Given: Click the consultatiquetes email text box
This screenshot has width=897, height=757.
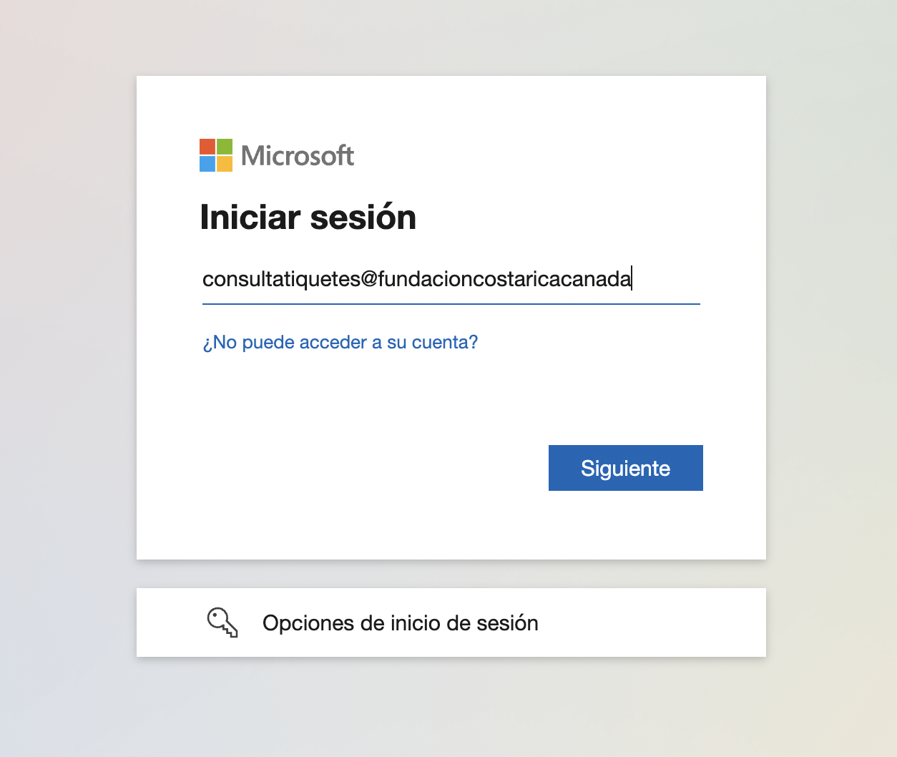Looking at the screenshot, I should click(x=451, y=280).
